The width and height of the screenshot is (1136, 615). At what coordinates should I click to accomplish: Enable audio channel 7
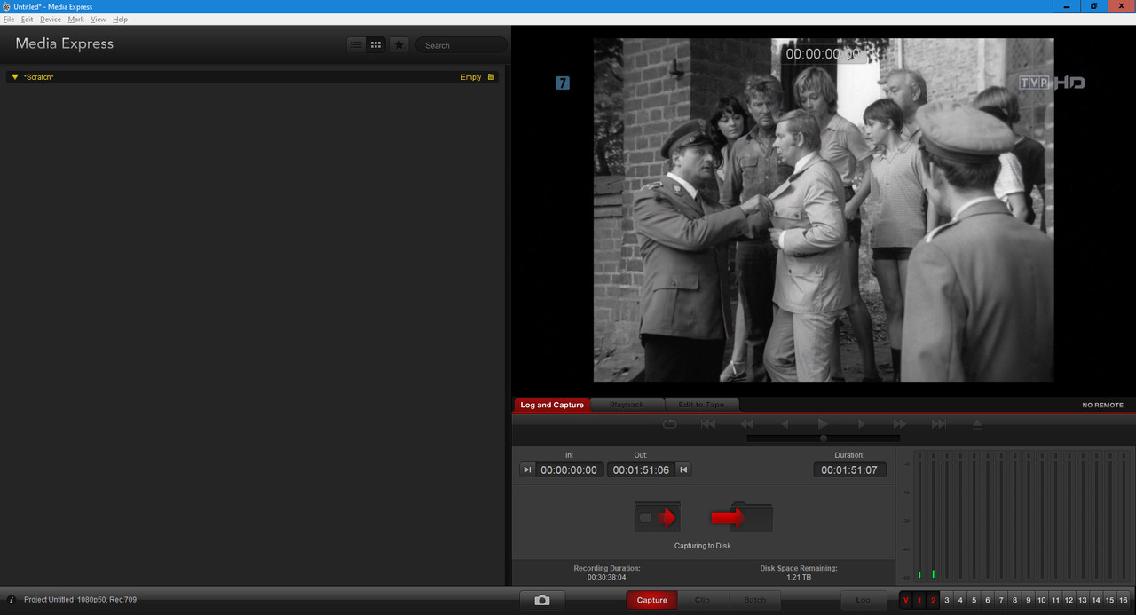pos(1001,600)
